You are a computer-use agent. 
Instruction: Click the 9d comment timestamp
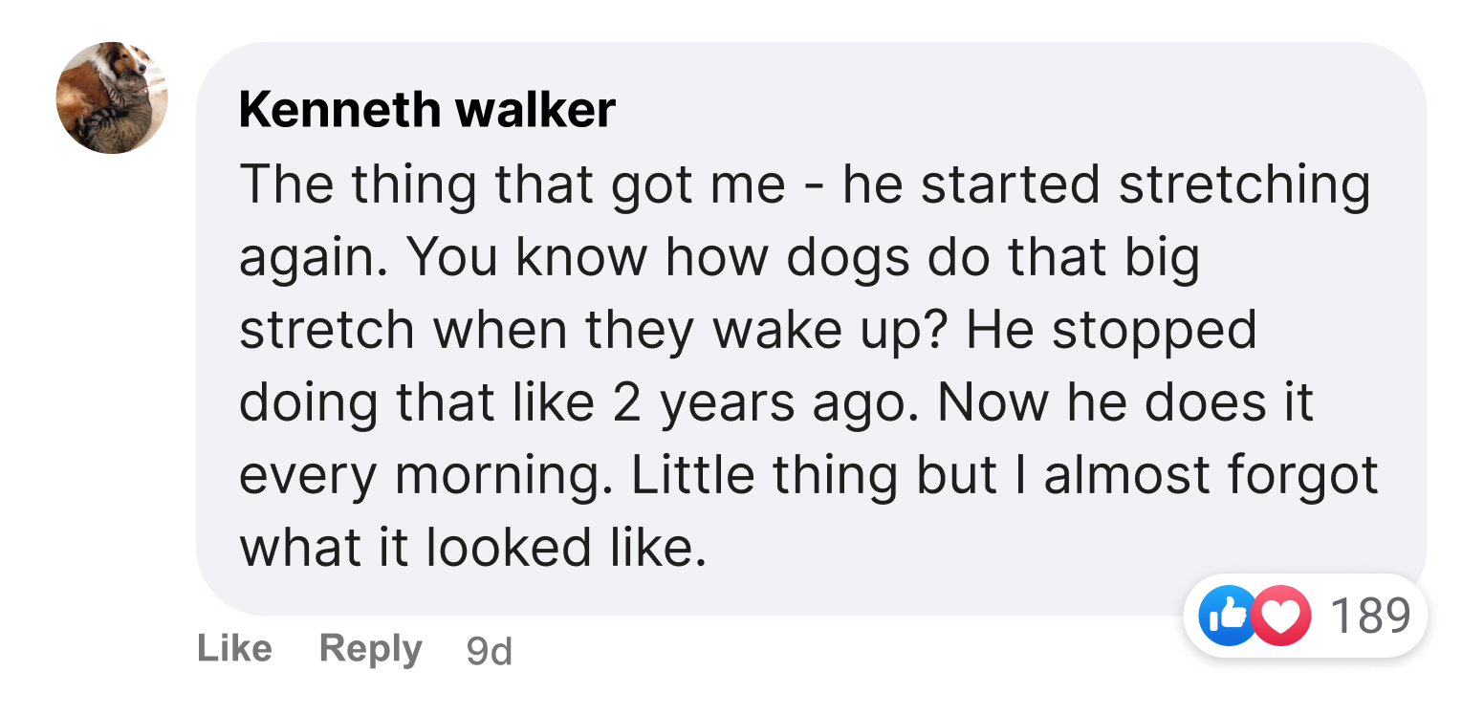490,652
